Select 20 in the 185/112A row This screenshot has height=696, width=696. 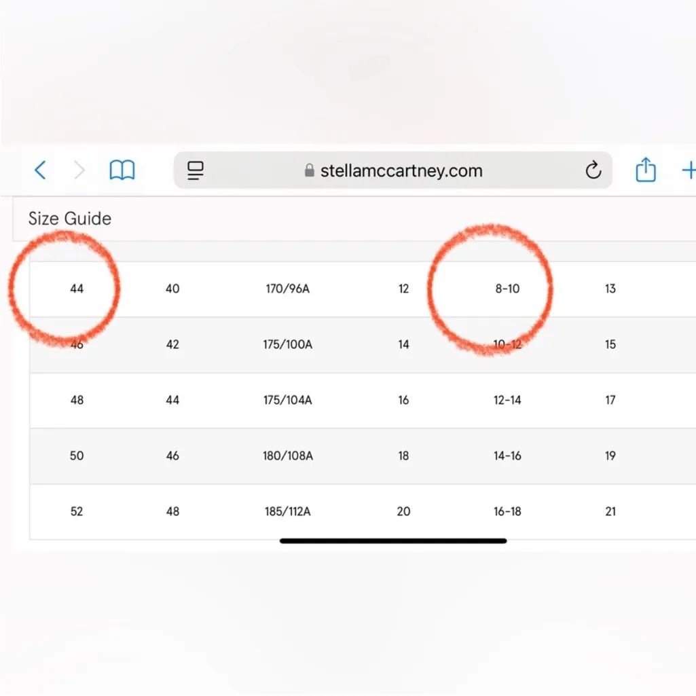click(x=403, y=511)
